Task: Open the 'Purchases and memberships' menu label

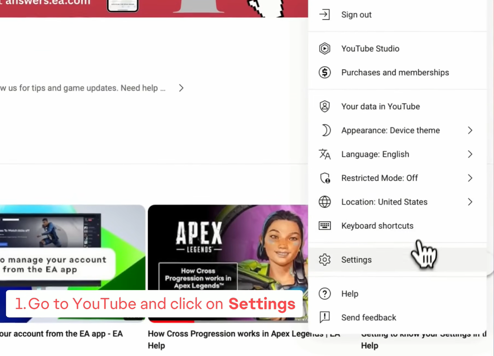Action: click(x=395, y=73)
